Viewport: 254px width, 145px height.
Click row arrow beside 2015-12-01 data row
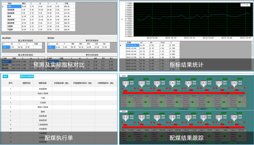point(120,45)
